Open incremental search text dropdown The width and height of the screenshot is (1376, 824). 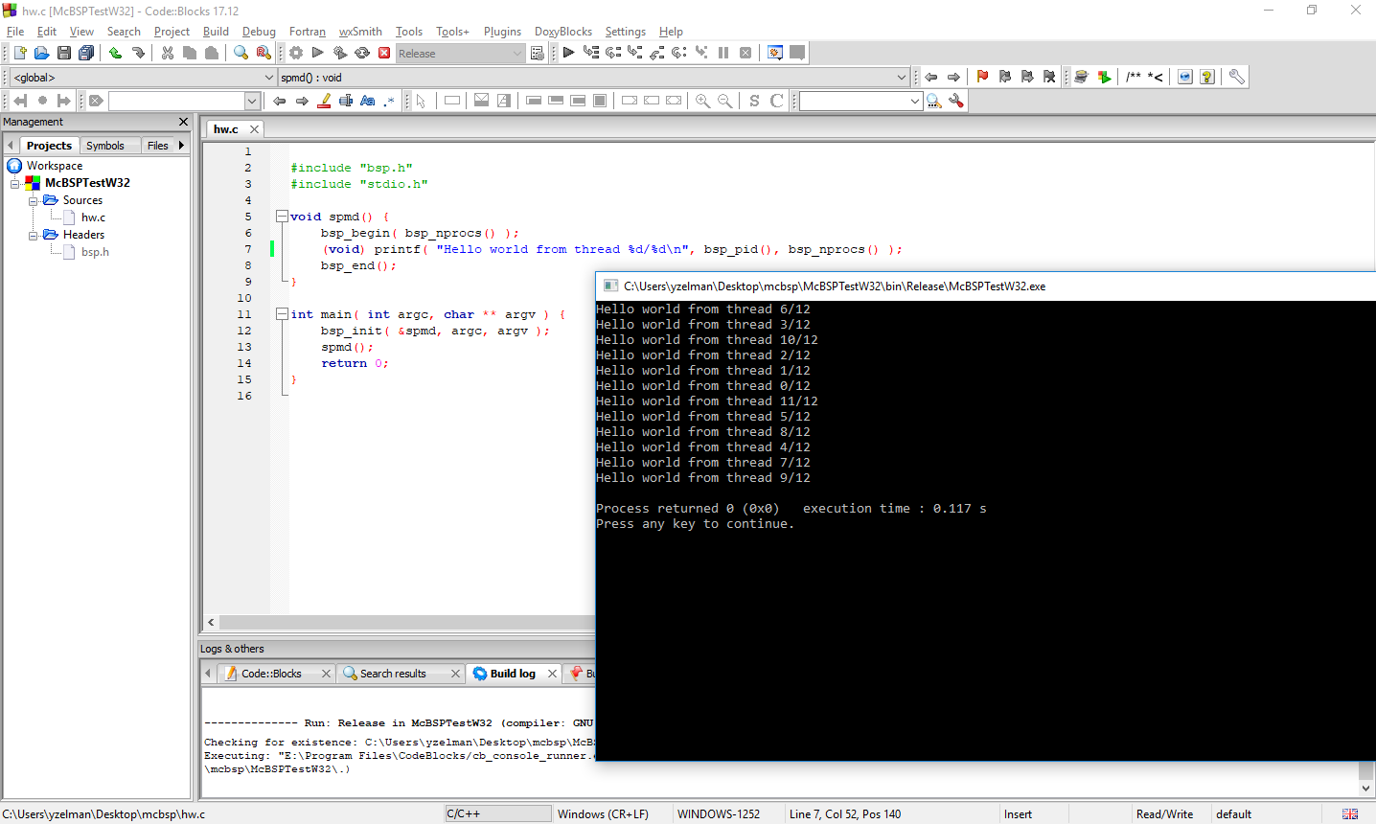(x=252, y=101)
